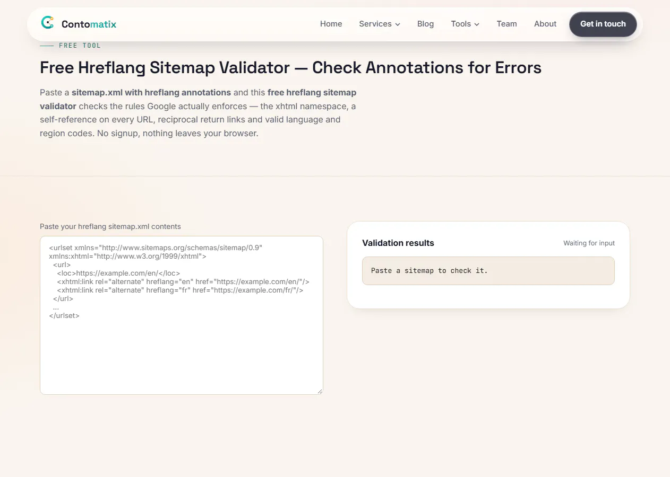Click the 'FREE TOOL' label
The image size is (670, 477).
80,46
